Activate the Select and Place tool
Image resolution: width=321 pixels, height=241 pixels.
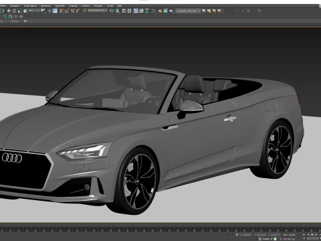coord(25,11)
